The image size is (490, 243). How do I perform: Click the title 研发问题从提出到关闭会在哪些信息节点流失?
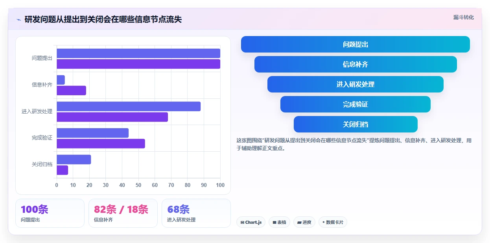coord(103,20)
